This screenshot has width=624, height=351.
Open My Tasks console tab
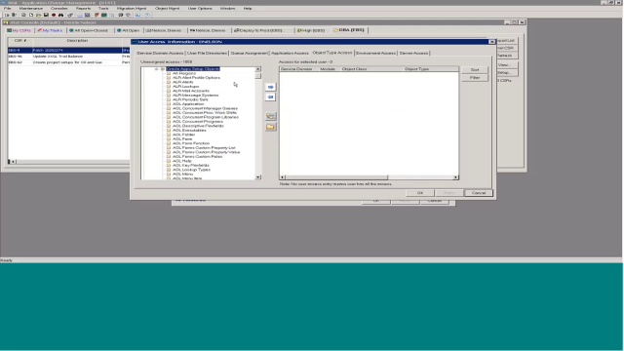[50, 30]
